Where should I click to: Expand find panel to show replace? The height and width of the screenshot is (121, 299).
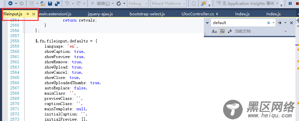pos(207,23)
